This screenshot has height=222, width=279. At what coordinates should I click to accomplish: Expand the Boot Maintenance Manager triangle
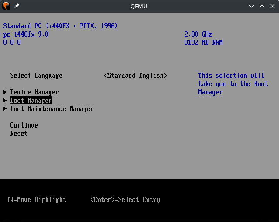pos(5,109)
